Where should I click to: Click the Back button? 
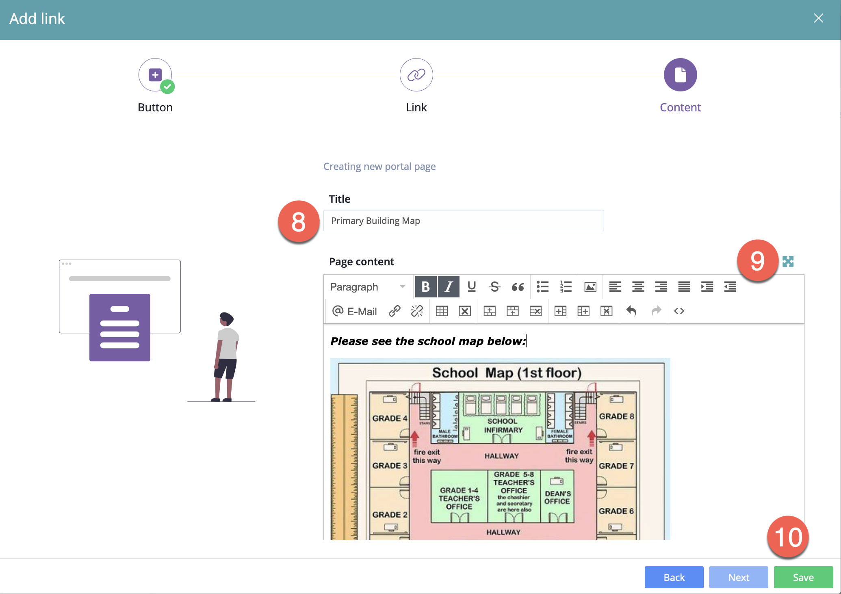(674, 577)
